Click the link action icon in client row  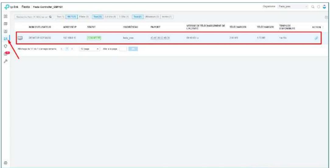coord(316,38)
